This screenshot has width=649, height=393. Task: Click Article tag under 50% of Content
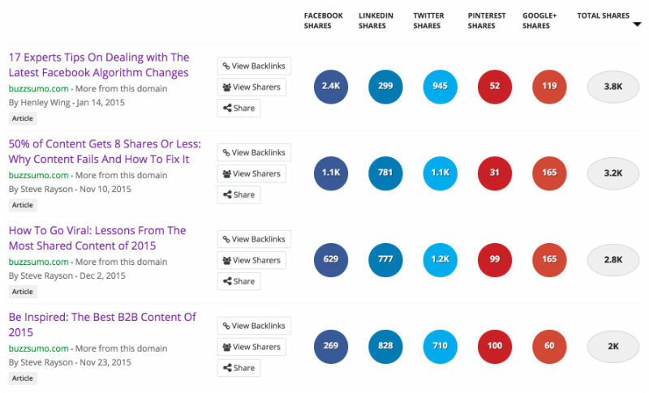tap(23, 205)
